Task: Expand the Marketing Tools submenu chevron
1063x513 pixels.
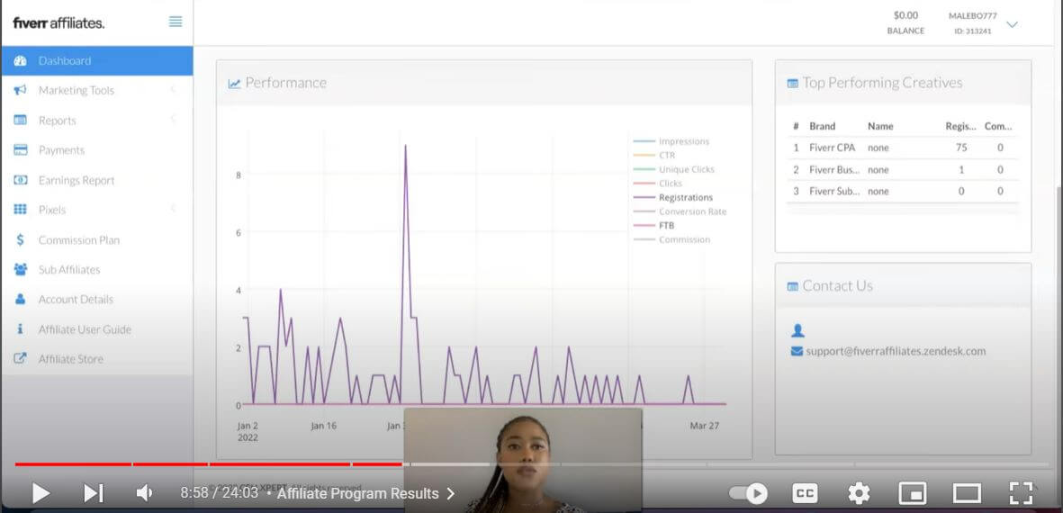Action: click(x=174, y=89)
